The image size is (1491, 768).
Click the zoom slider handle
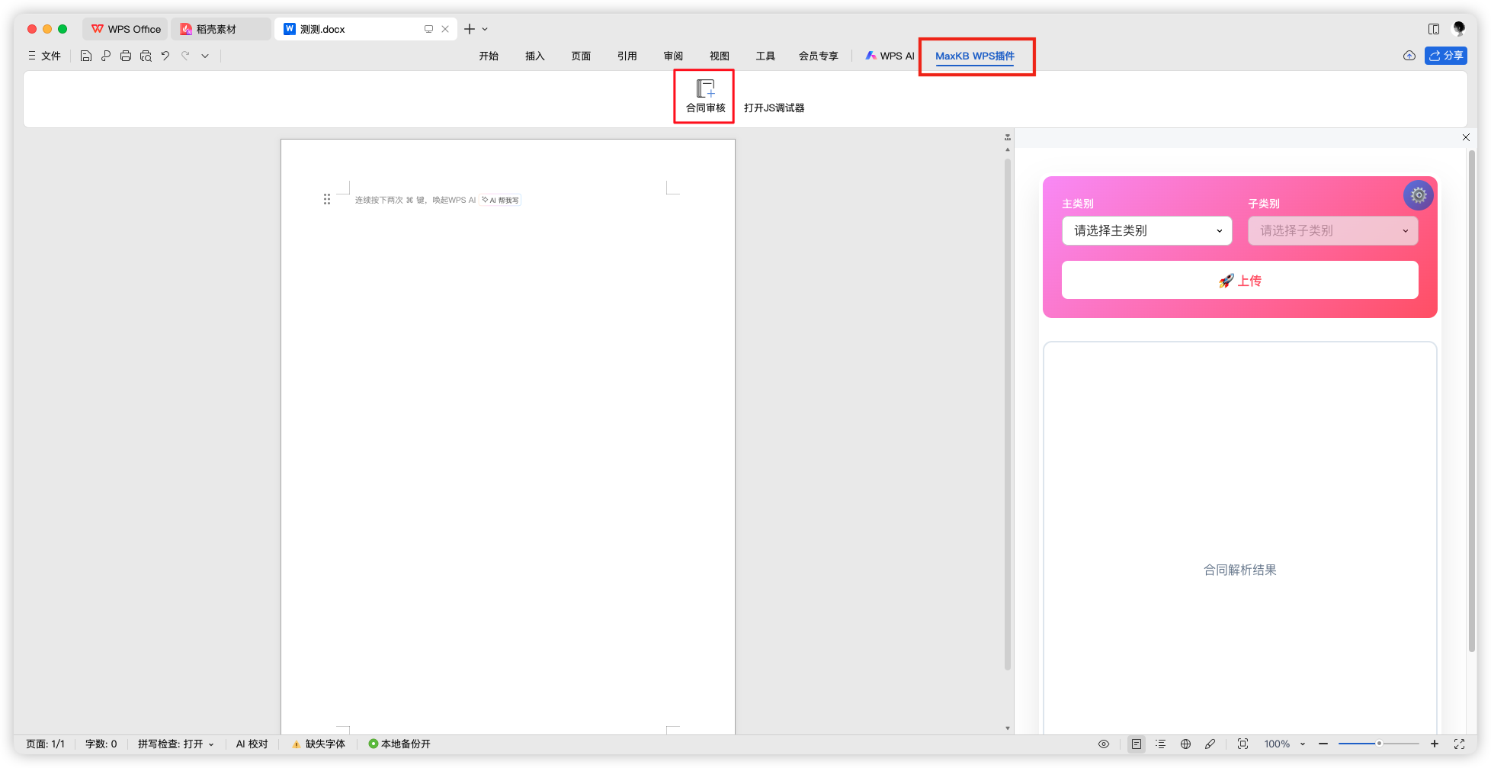pos(1379,744)
